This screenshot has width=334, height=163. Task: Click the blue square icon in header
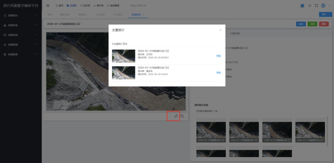(302, 5)
